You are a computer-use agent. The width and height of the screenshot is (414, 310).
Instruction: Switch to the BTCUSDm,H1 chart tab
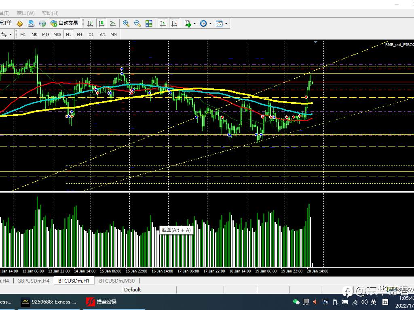tap(74, 281)
